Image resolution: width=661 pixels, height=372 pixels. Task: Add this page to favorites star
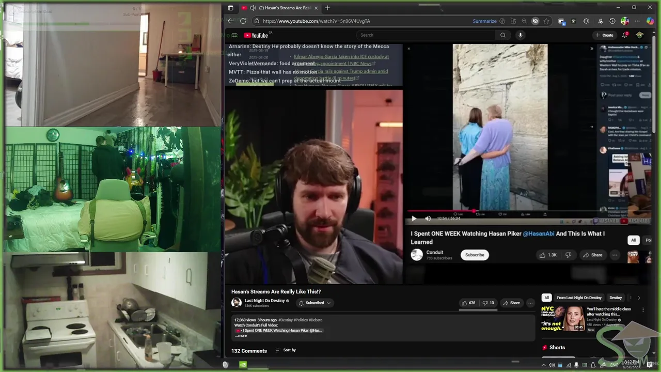click(x=546, y=21)
